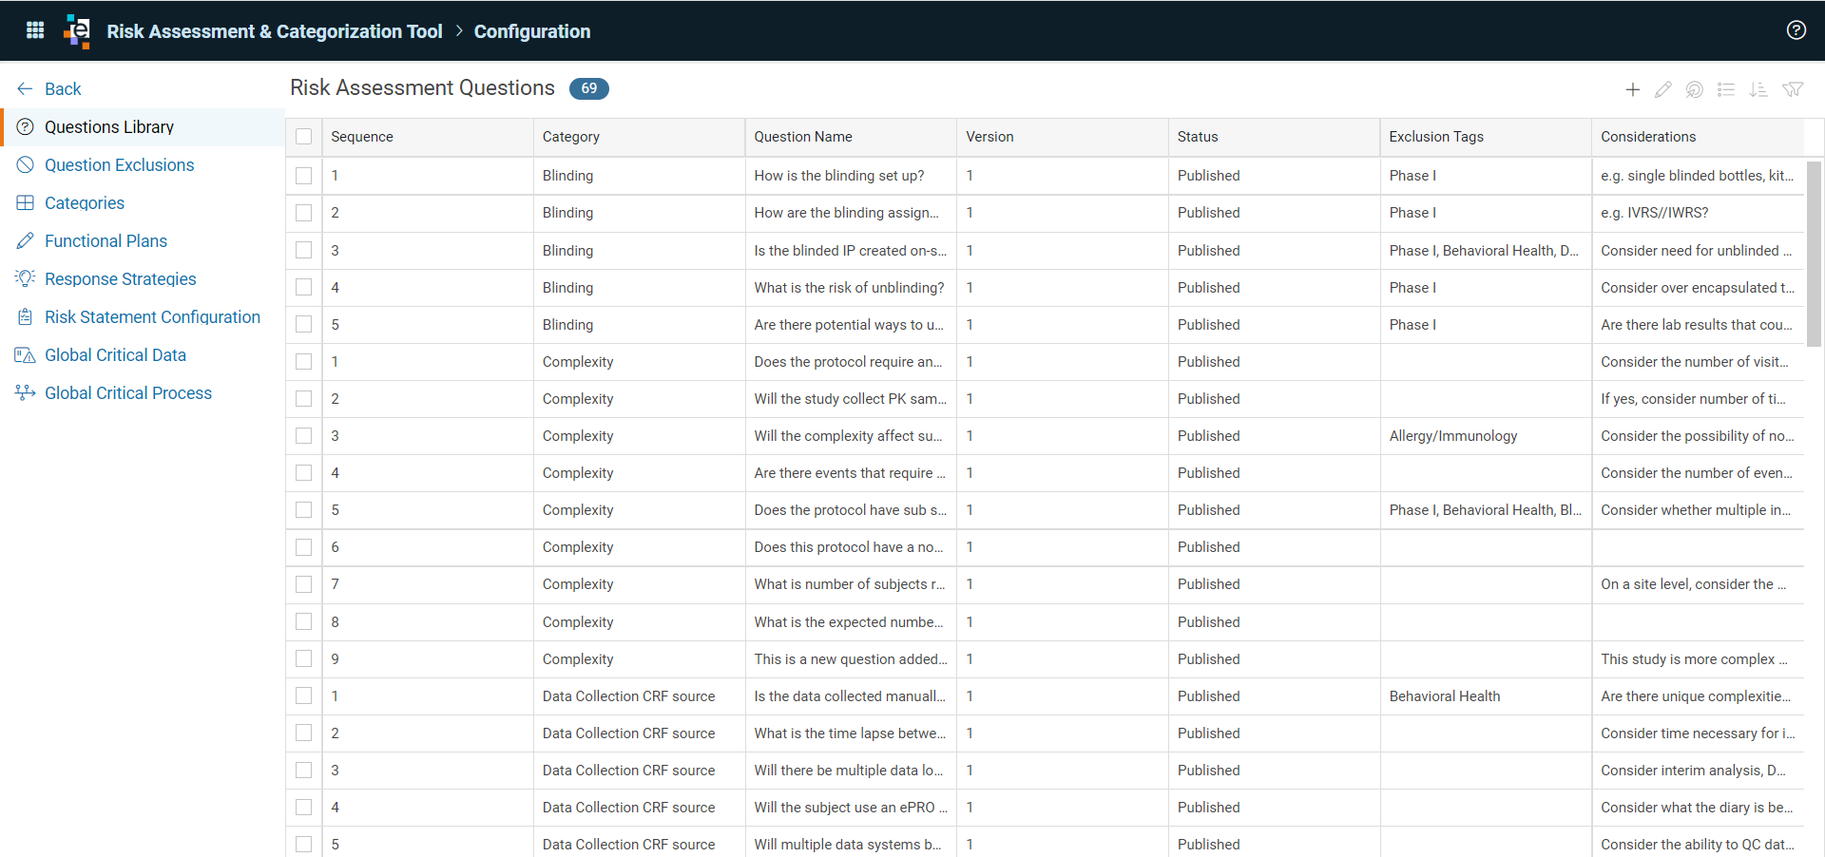Screen dimensions: 1825x857
Task: Click the target publish icon
Action: click(x=1694, y=89)
